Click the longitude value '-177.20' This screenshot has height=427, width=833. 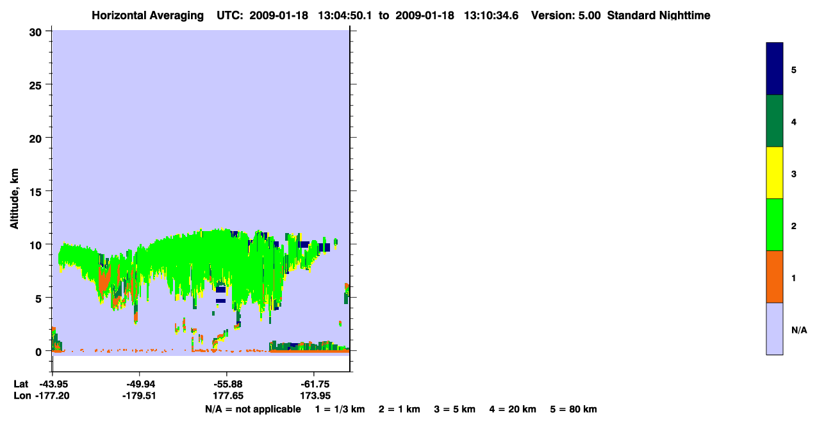tap(53, 396)
